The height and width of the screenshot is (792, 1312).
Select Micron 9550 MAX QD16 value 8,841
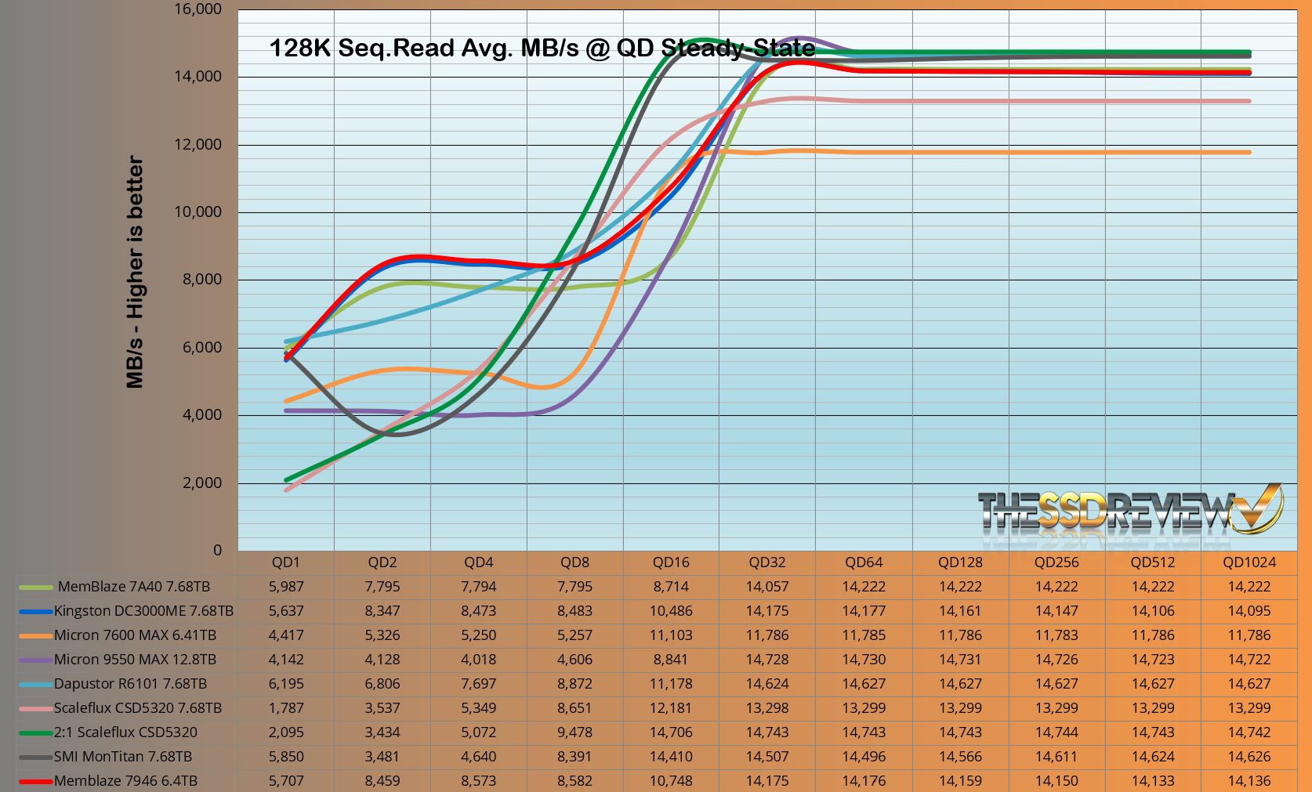coord(672,660)
